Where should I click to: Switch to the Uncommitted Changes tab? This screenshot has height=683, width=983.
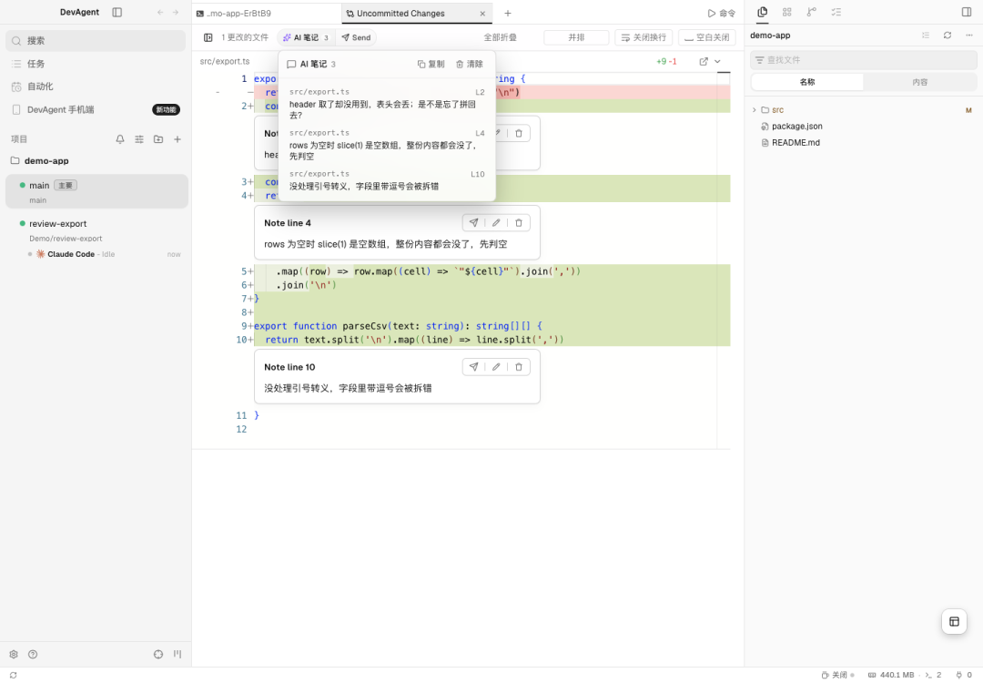tap(416, 13)
